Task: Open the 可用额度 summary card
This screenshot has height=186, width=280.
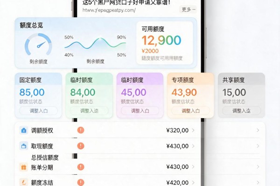Action: pyautogui.click(x=165, y=43)
